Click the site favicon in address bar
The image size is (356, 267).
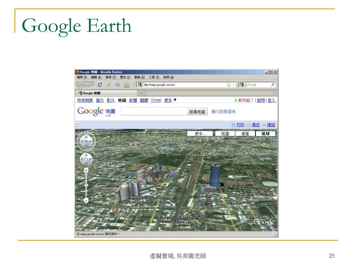point(139,85)
